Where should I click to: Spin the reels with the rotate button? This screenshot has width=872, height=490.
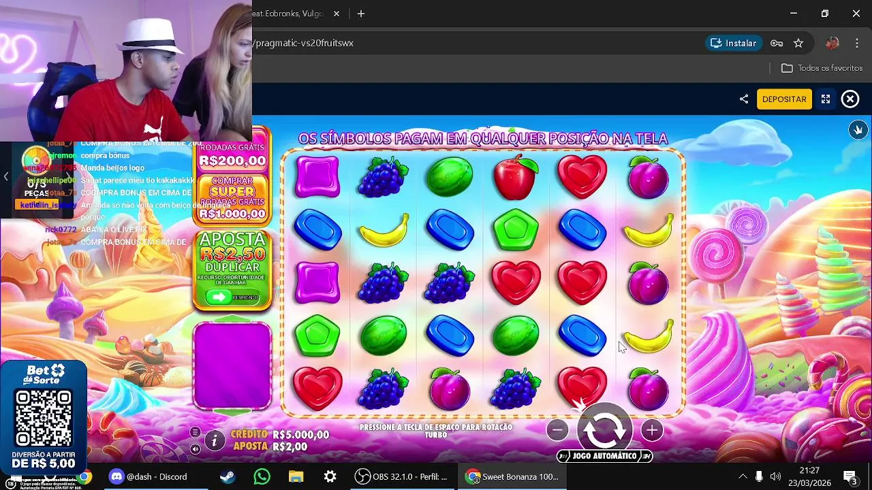[604, 429]
